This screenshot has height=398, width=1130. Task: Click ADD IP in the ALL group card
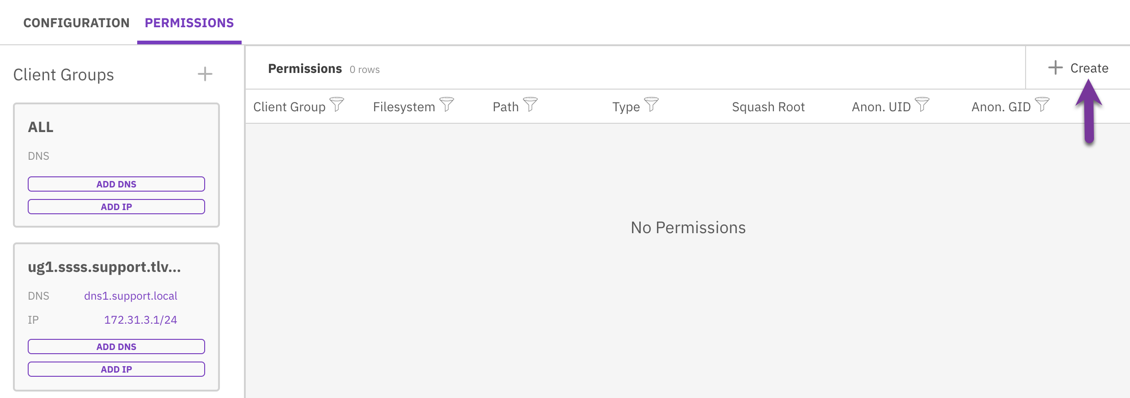pos(116,206)
